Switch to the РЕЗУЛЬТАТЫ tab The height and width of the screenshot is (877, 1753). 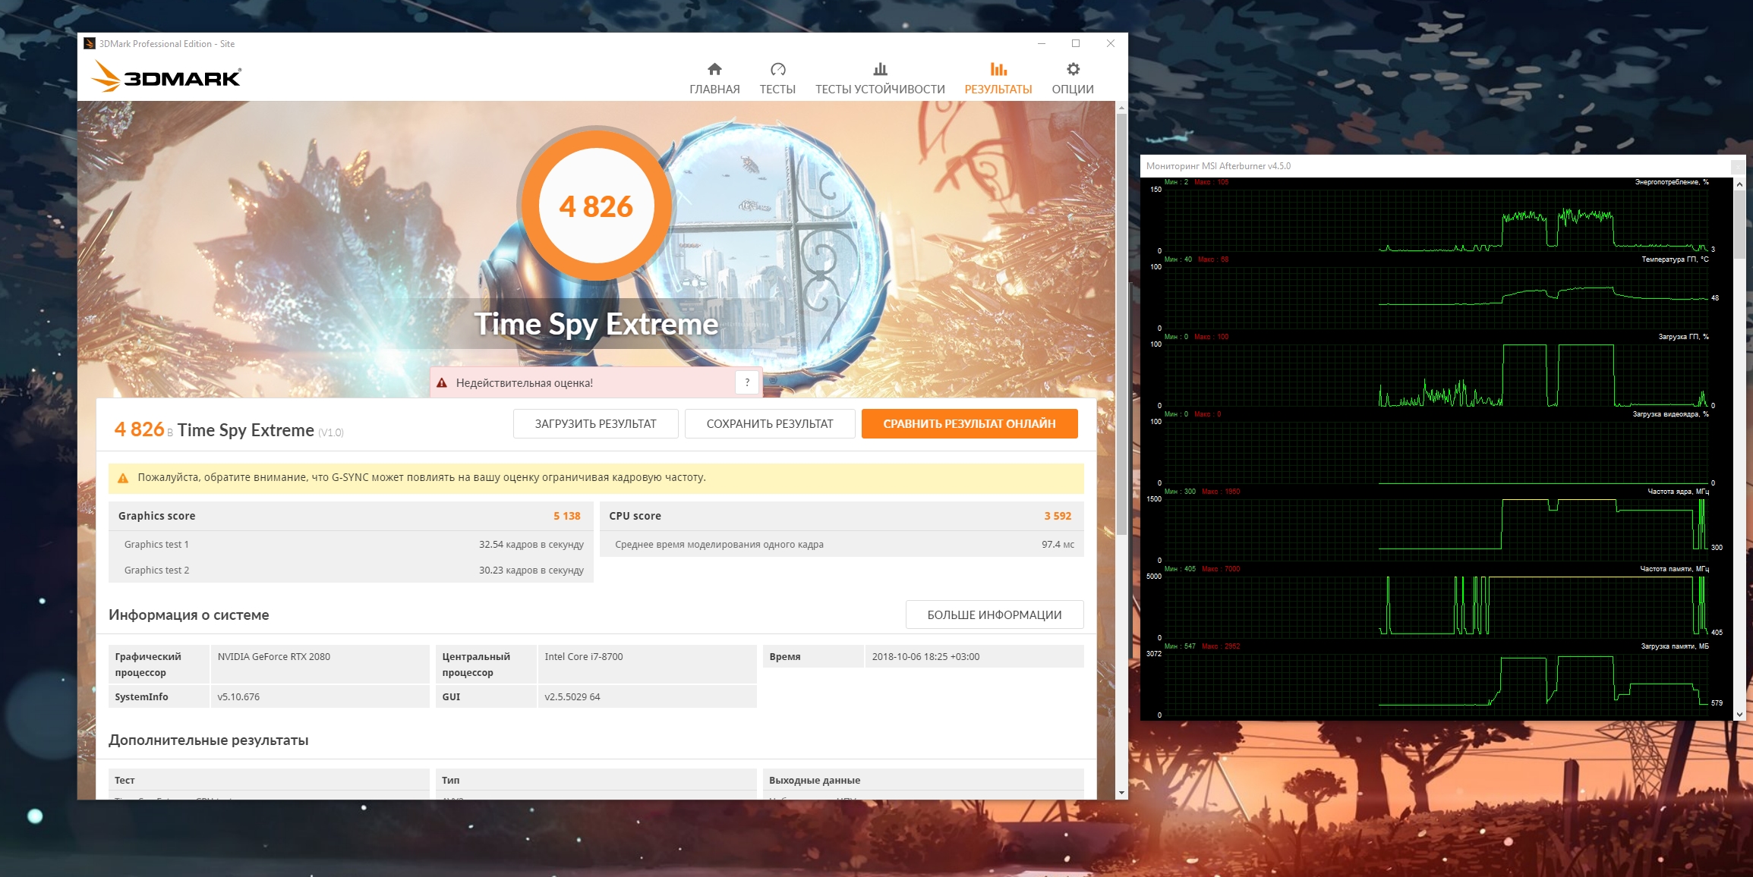[998, 79]
